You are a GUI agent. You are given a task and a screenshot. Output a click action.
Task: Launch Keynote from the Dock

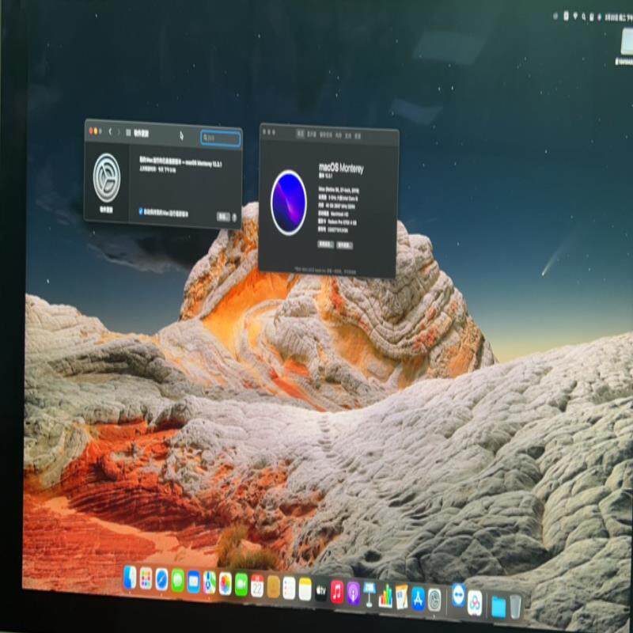pos(369,595)
